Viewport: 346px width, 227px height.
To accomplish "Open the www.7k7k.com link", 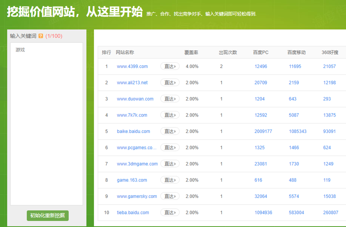I will pyautogui.click(x=132, y=115).
